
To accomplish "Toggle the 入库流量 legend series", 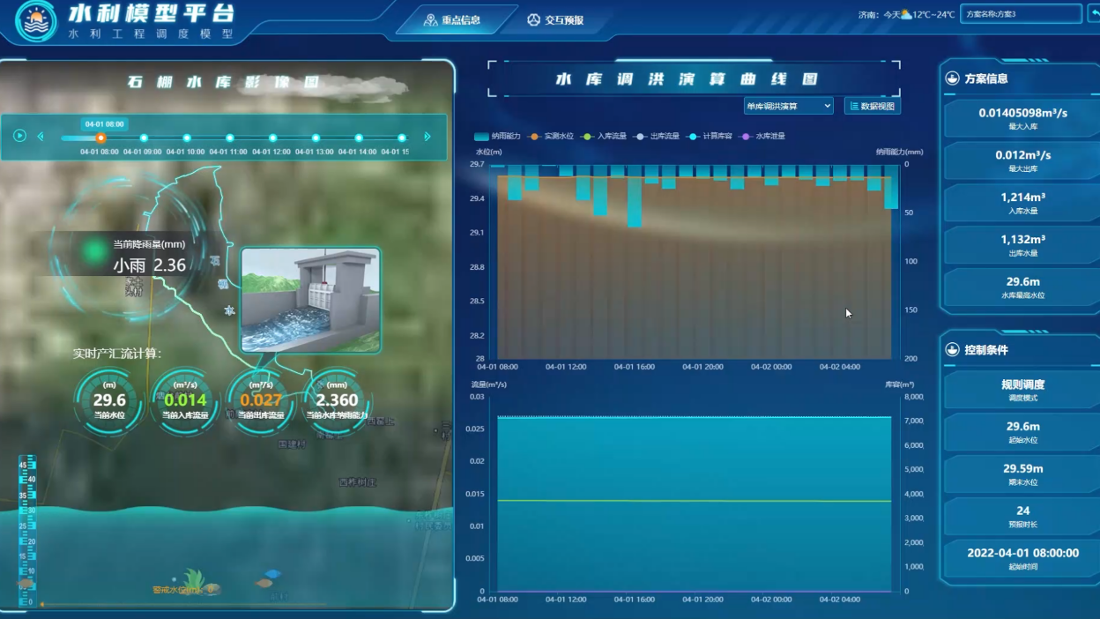I will pyautogui.click(x=603, y=136).
